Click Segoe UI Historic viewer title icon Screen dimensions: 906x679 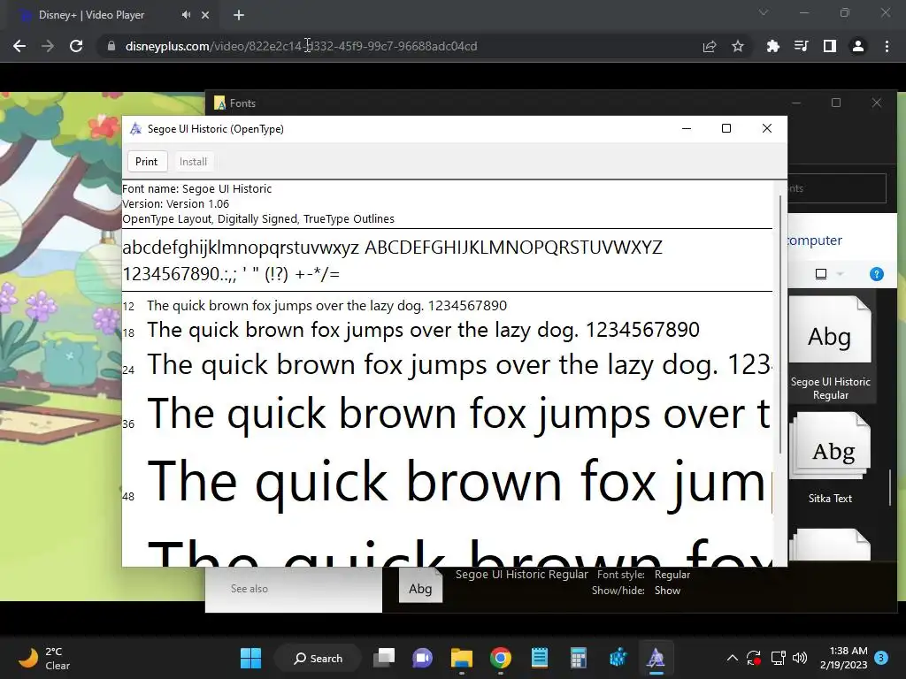click(135, 129)
